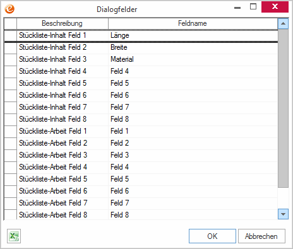Minimize the Dialogfelder window
The image size is (293, 249).
(x=237, y=8)
